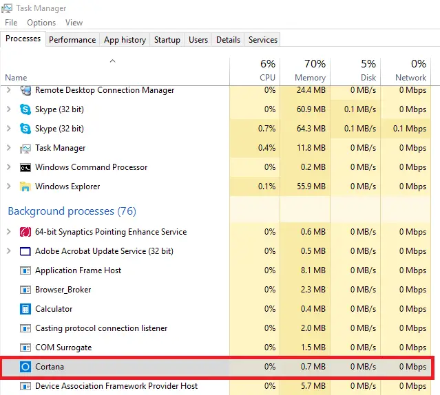Click the Remote Desktop Connection Manager icon
This screenshot has width=440, height=395.
[x=25, y=90]
